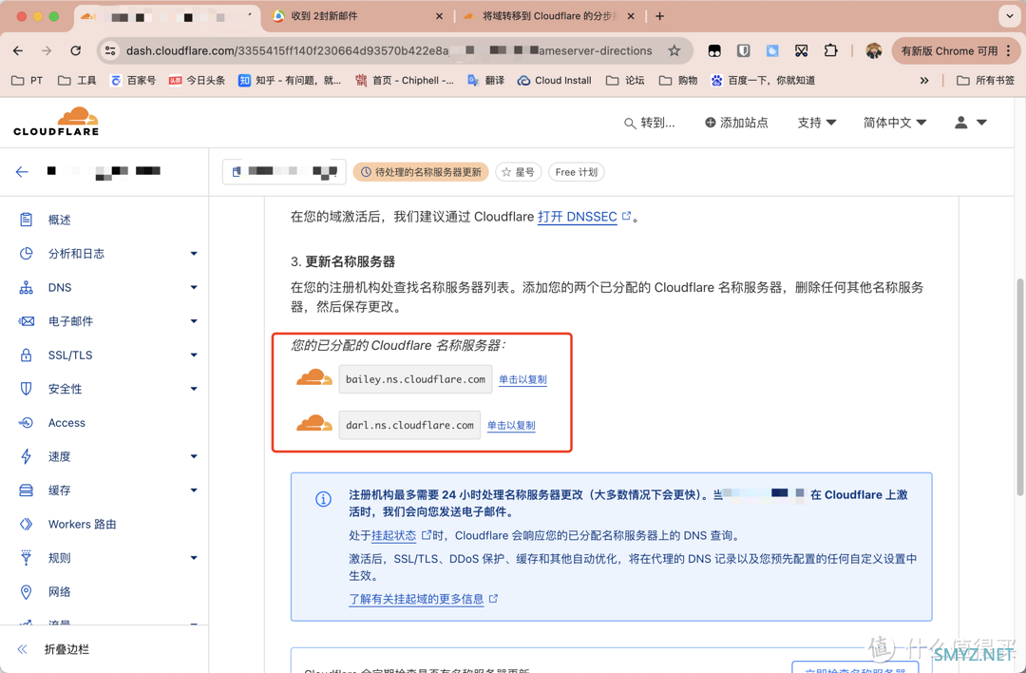
Task: Open a new browser tab
Action: click(659, 16)
